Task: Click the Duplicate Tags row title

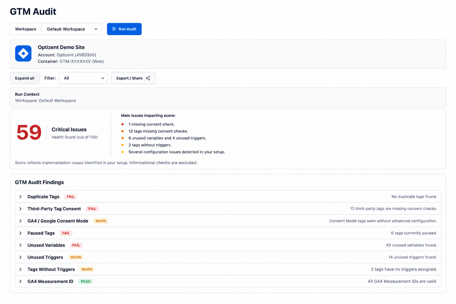Action: [43, 197]
